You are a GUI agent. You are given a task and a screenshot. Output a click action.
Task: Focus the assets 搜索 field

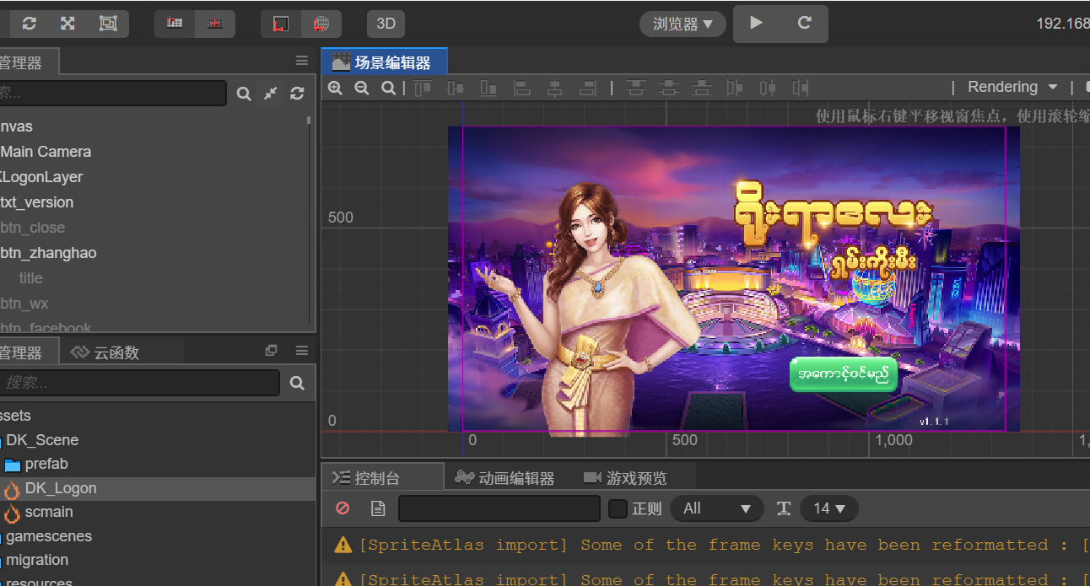pyautogui.click(x=139, y=383)
